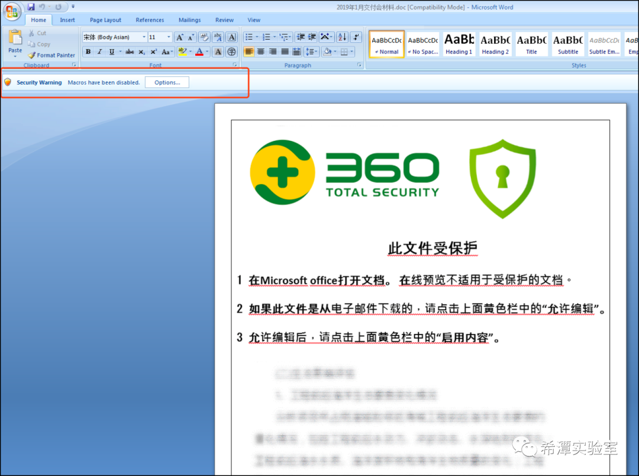Switch to the Mailings tab
Viewport: 639px width, 476px height.
[189, 20]
